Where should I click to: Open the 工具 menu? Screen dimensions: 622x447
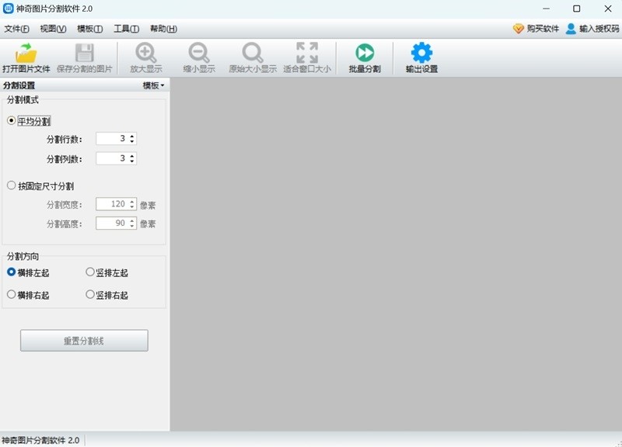pos(125,29)
